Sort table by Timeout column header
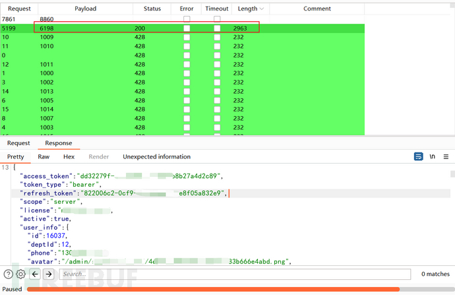This screenshot has height=295, width=455. point(217,9)
